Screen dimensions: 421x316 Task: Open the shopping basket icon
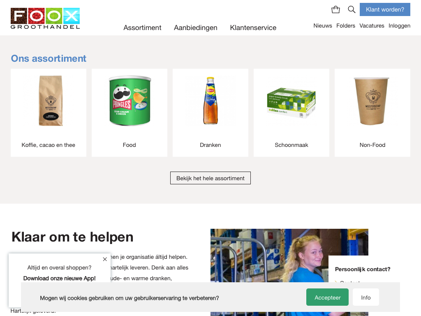335,10
